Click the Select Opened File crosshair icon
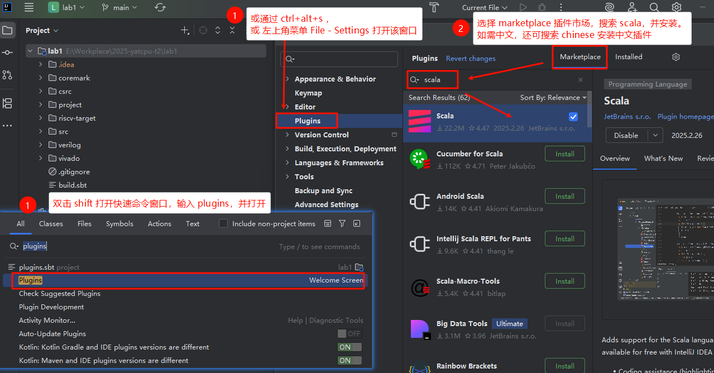Viewport: 714px width, 373px height. pos(203,30)
